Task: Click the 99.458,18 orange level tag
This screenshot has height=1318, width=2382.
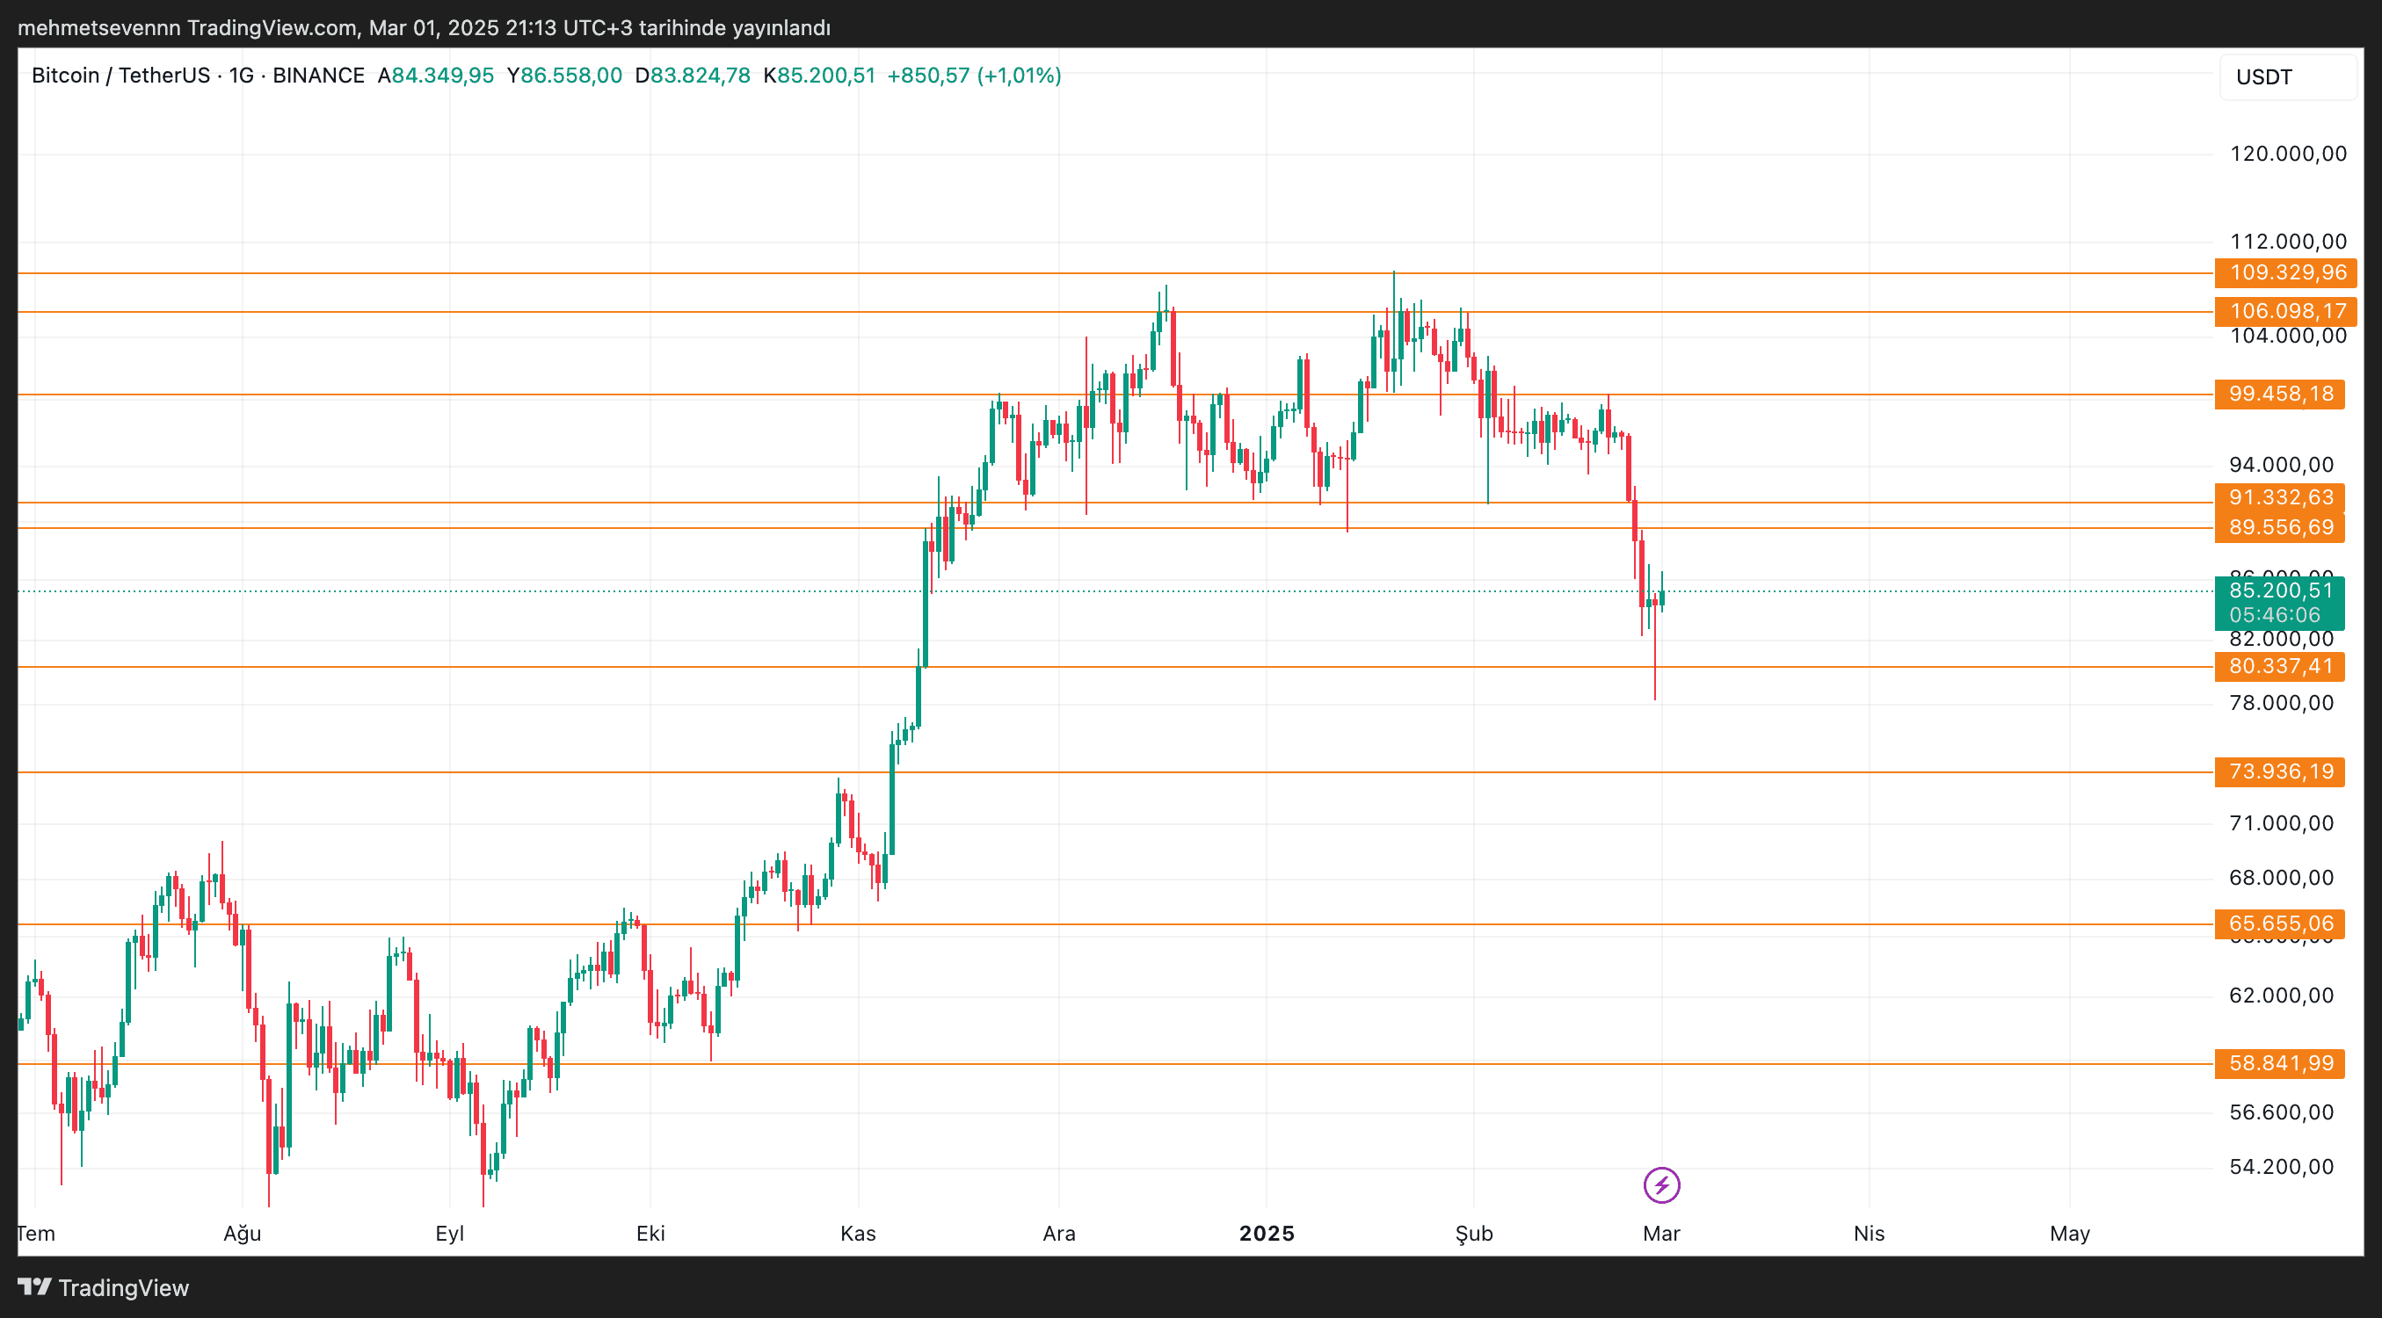Action: pos(2280,395)
